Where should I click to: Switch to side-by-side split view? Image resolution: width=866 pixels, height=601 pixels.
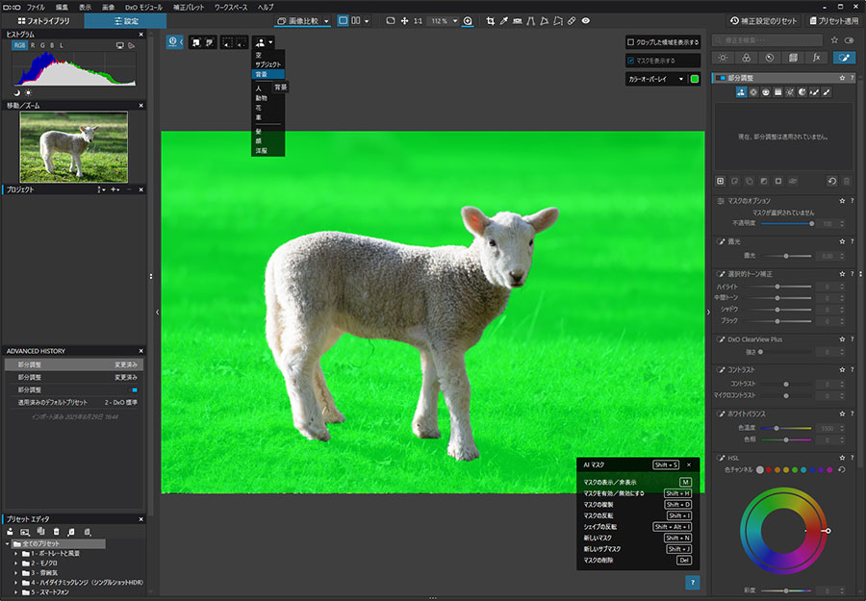click(356, 21)
